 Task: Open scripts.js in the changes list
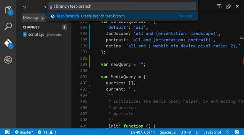point(36,35)
